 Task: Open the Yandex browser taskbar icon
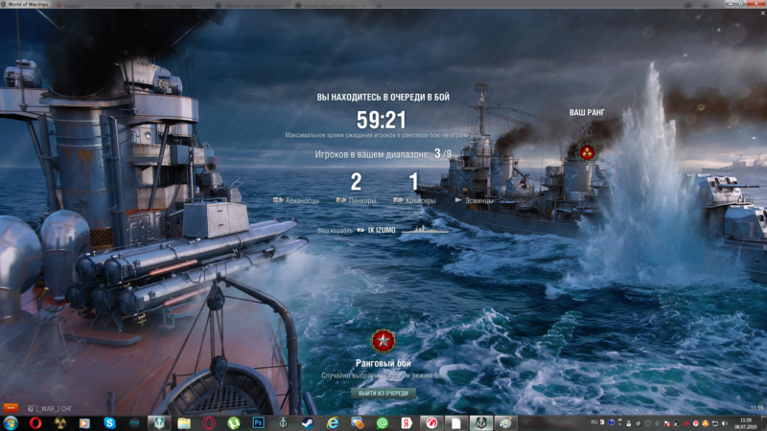[407, 422]
